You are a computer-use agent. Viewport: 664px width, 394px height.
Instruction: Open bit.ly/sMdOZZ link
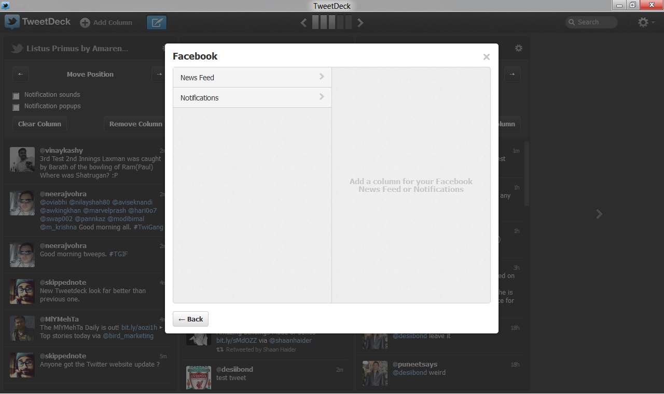point(236,341)
